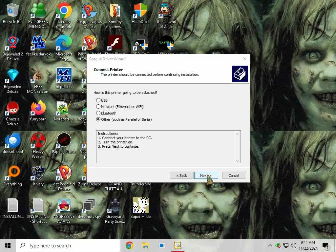Select the !INSTALLIN... - Shortcut icon
The width and height of the screenshot is (336, 252).
pyautogui.click(x=38, y=211)
